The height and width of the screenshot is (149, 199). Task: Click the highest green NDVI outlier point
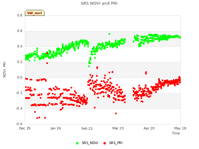click(x=109, y=34)
